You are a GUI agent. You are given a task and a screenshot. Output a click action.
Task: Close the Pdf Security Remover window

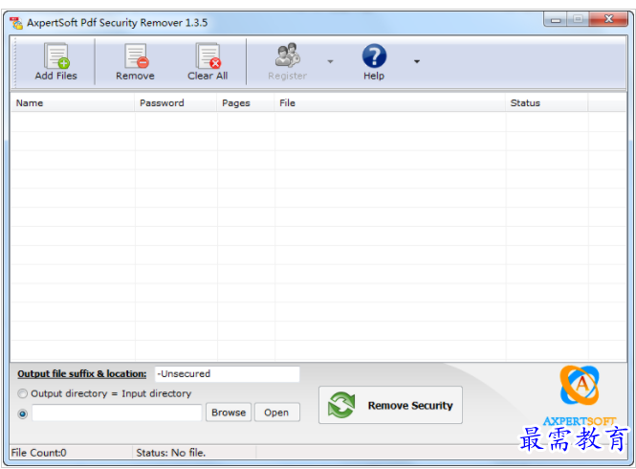(x=608, y=19)
